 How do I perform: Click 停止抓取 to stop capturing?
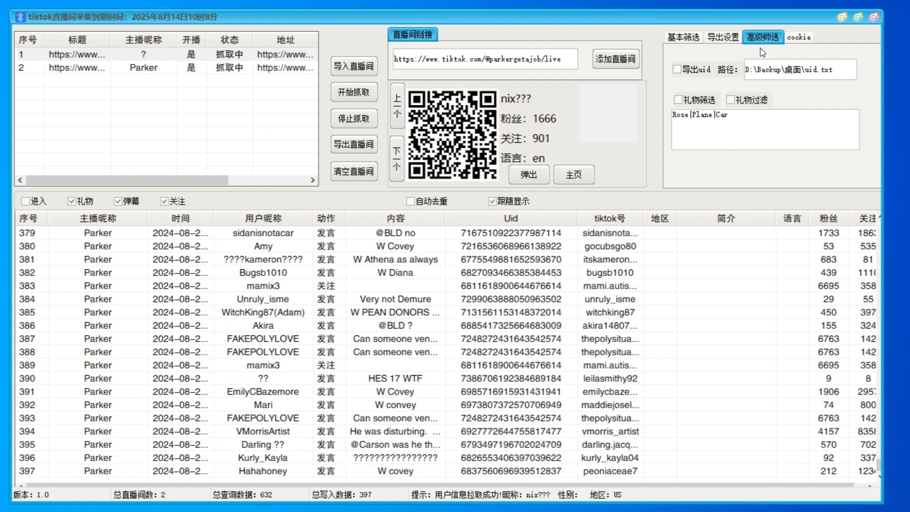pos(354,118)
